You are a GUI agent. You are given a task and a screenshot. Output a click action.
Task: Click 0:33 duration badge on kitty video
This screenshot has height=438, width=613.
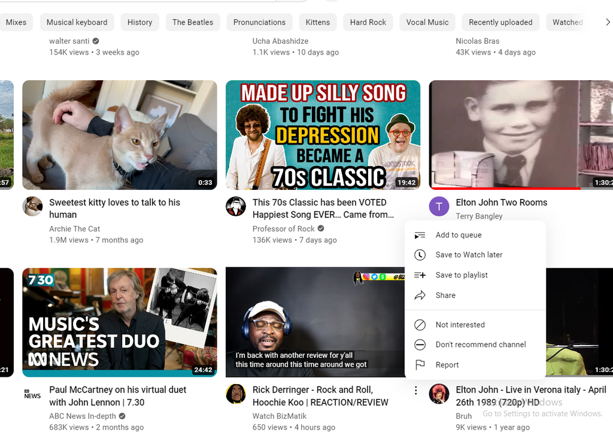coord(205,182)
